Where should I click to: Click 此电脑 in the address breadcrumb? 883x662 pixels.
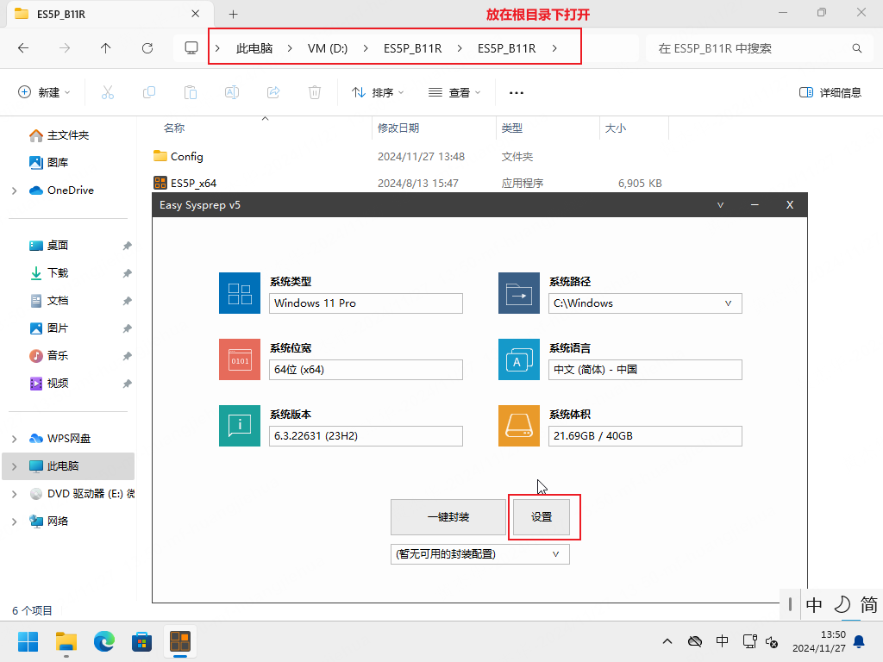pos(254,48)
